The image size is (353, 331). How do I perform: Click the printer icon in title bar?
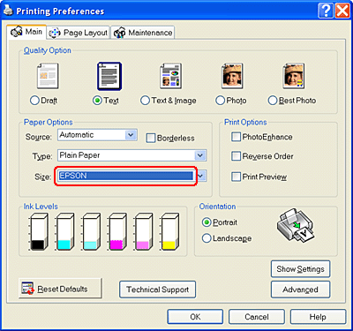tap(8, 11)
